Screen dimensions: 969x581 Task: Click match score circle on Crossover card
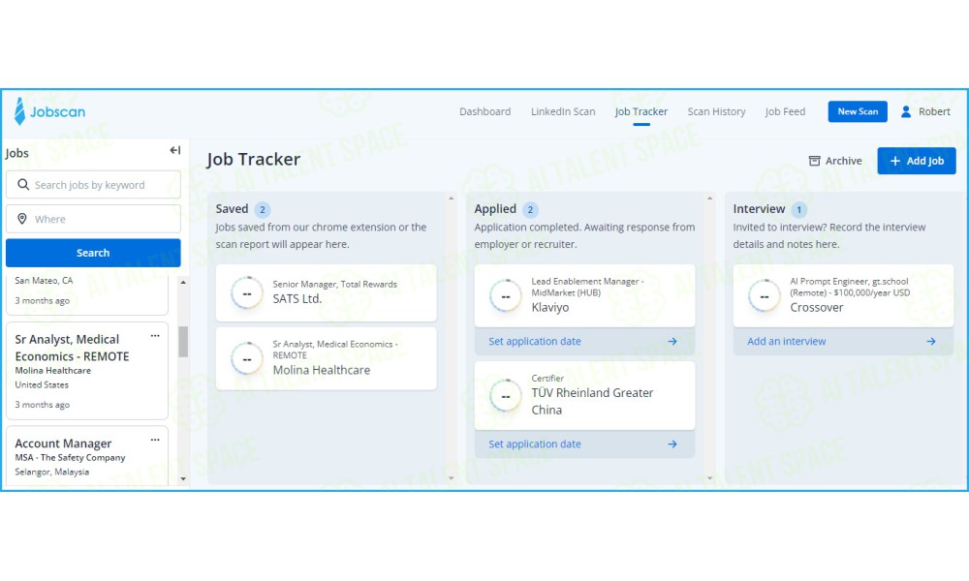pos(765,295)
